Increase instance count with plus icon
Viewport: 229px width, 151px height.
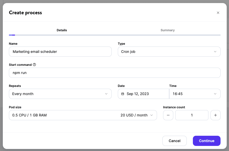pyautogui.click(x=215, y=115)
